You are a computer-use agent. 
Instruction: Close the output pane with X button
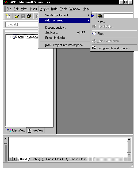click(6, 138)
